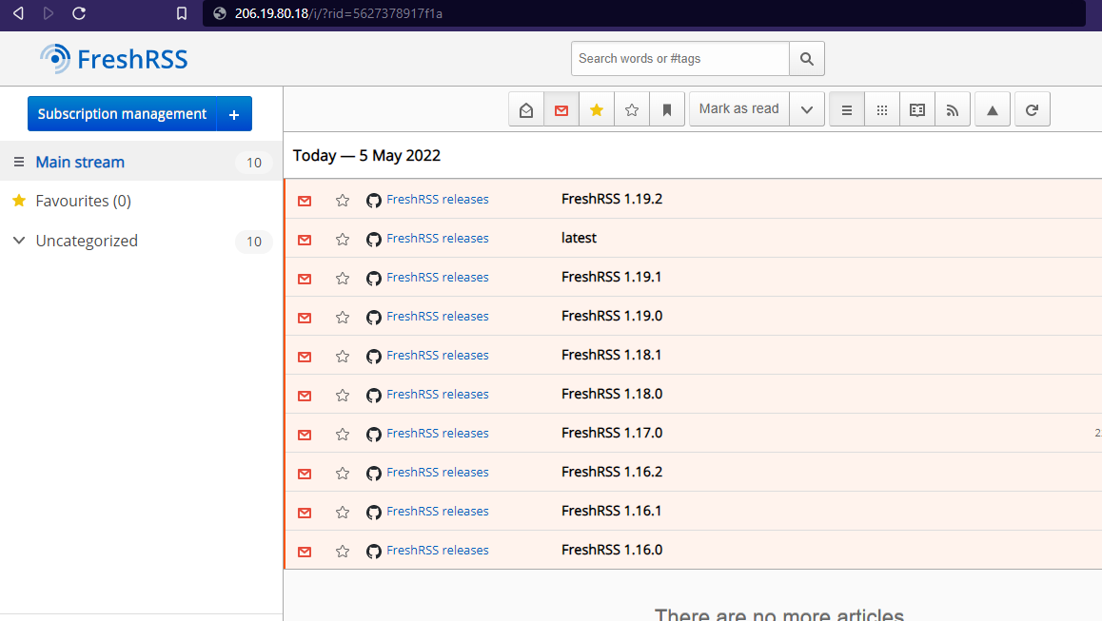Viewport: 1102px width, 621px height.
Task: Star the FreshRSS 1.16.2 article
Action: [343, 474]
